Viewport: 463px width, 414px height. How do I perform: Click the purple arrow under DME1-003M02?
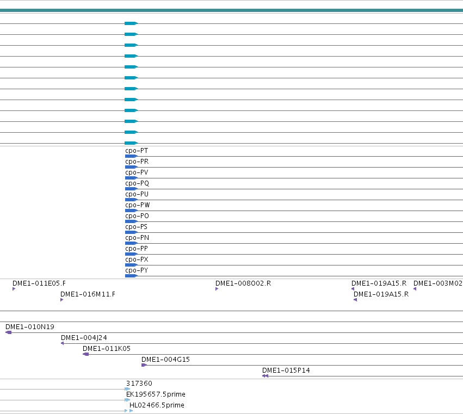415,289
